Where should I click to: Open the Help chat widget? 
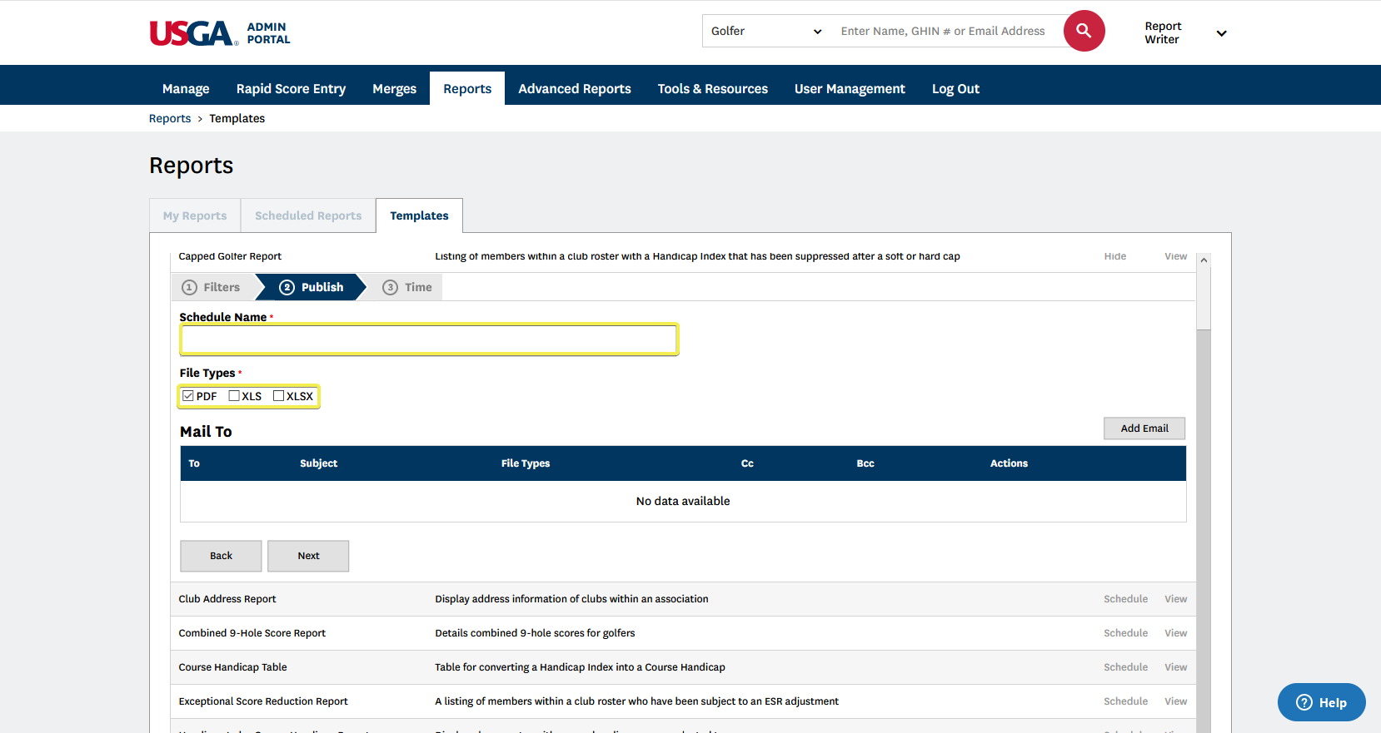pyautogui.click(x=1321, y=702)
